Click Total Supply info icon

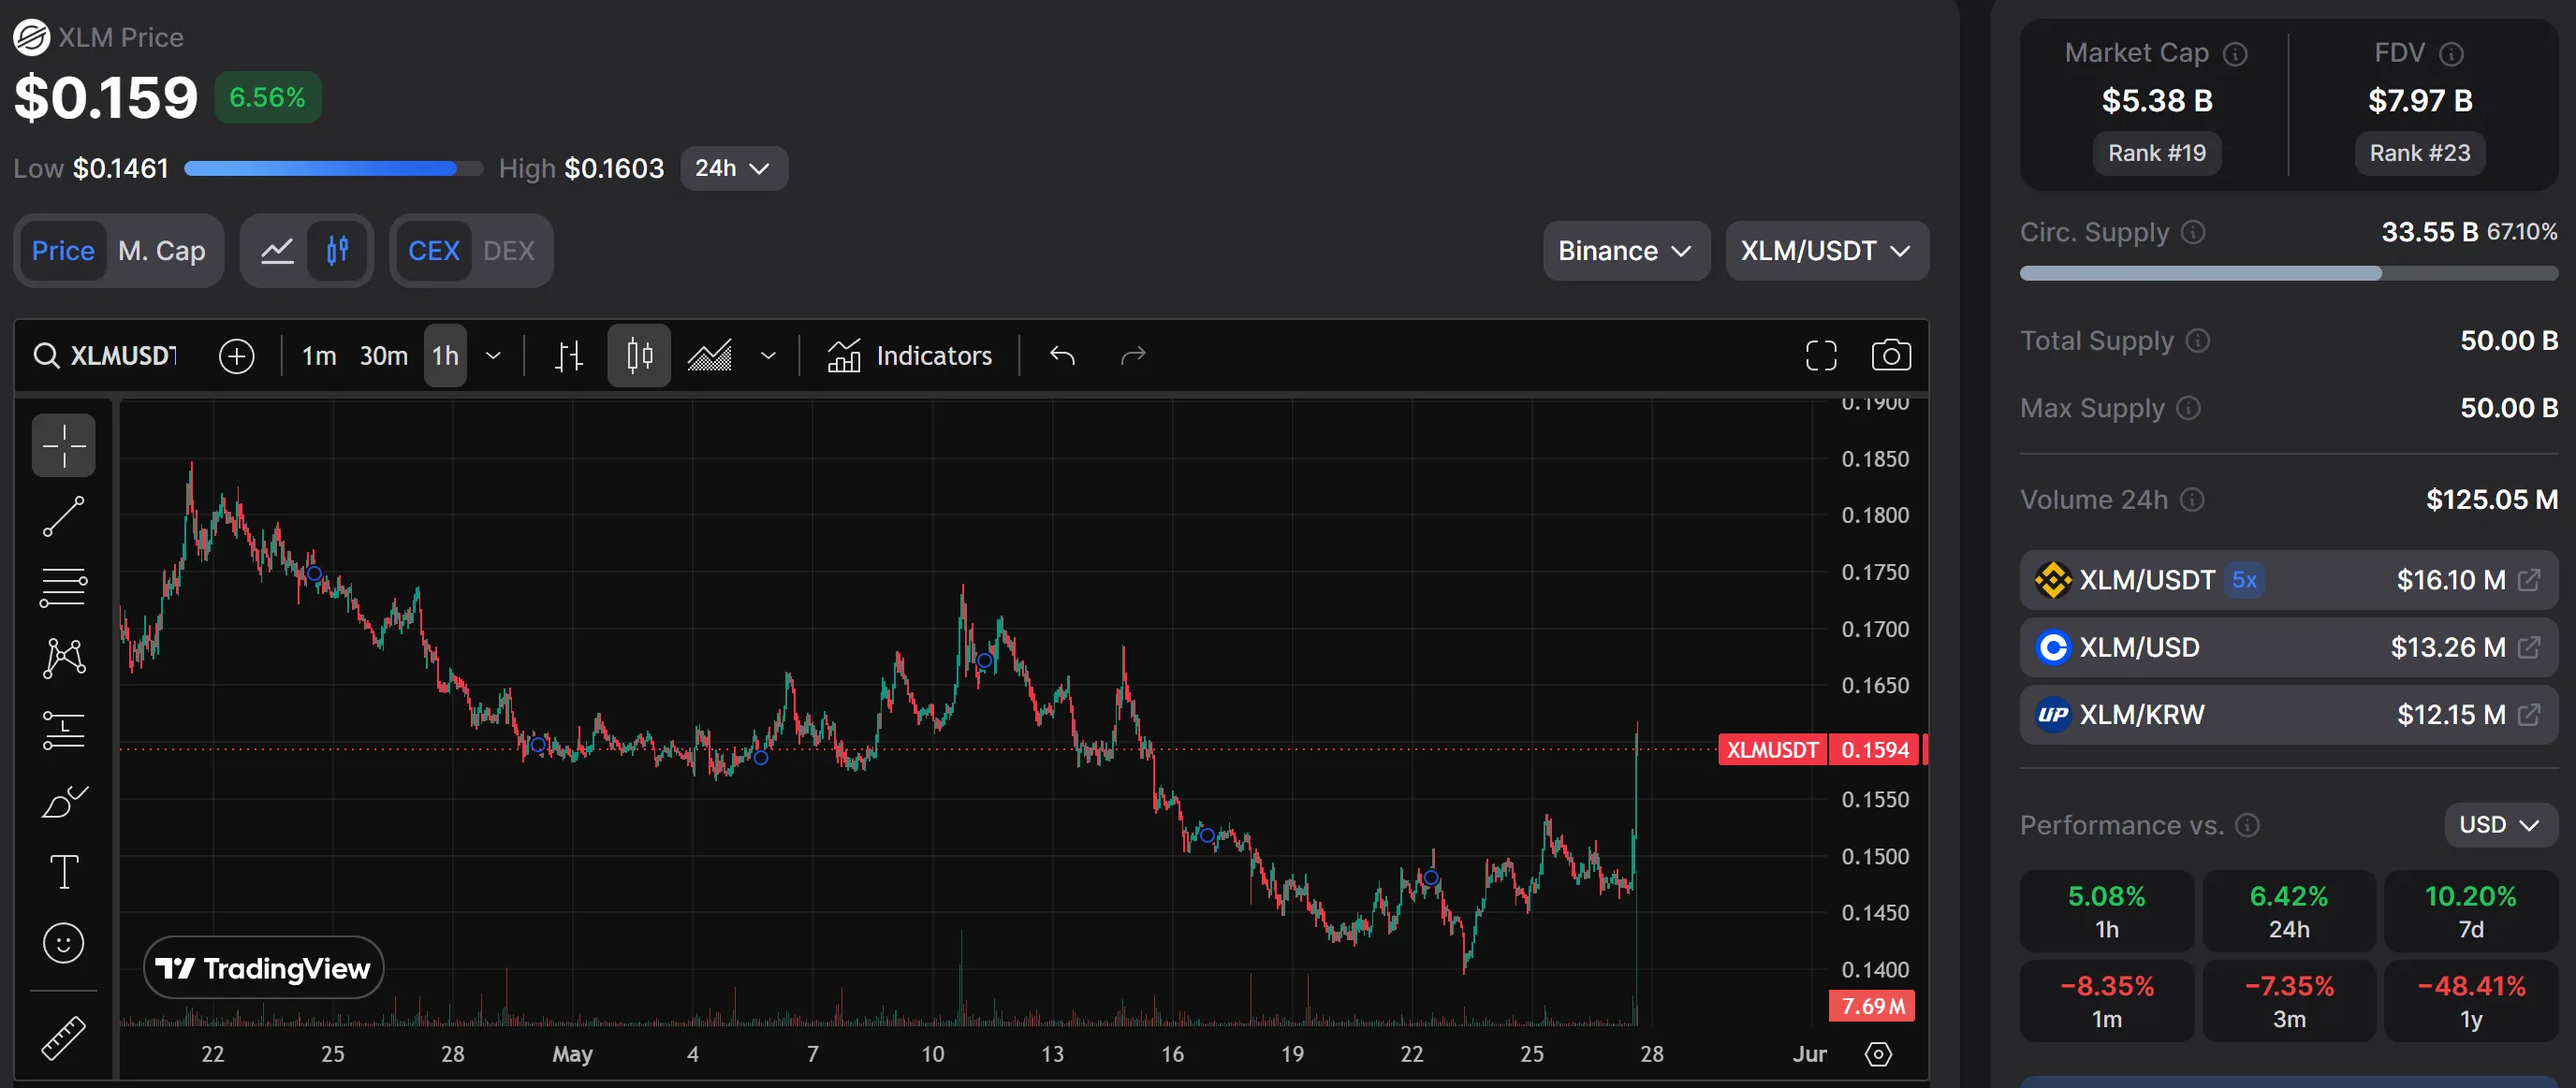click(x=2197, y=341)
